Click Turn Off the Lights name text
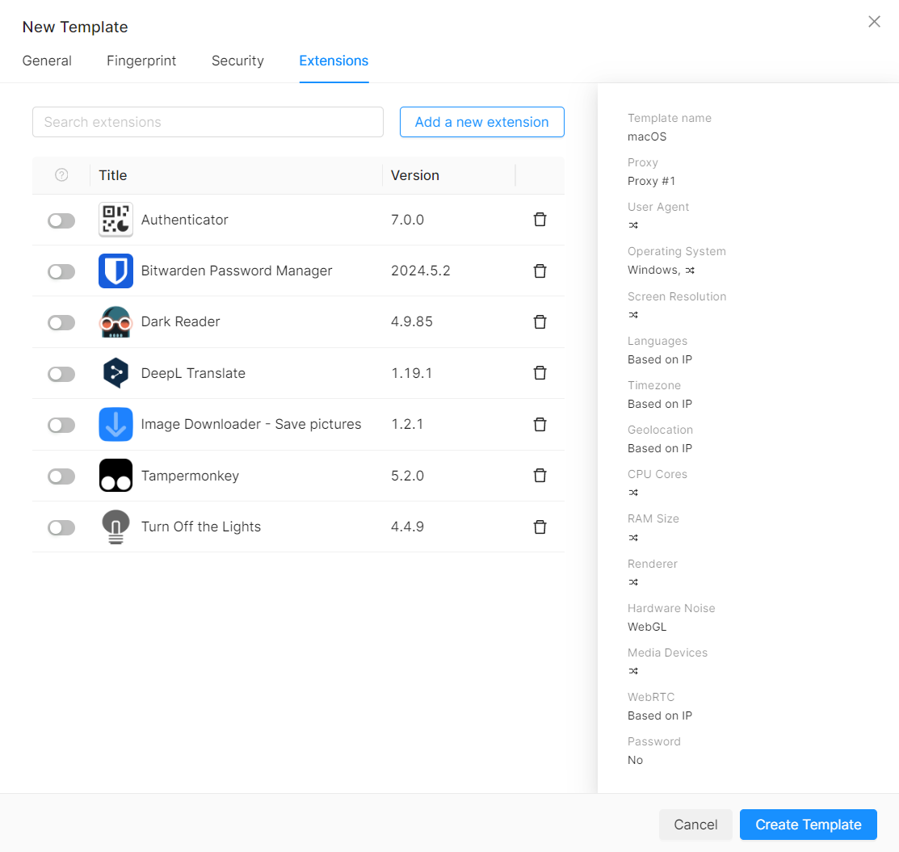 click(201, 527)
